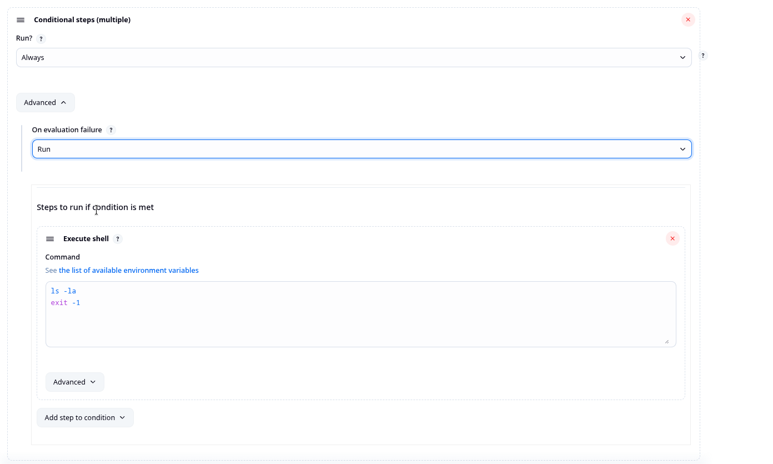
Task: Open the Execute shell help tooltip
Action: [117, 239]
